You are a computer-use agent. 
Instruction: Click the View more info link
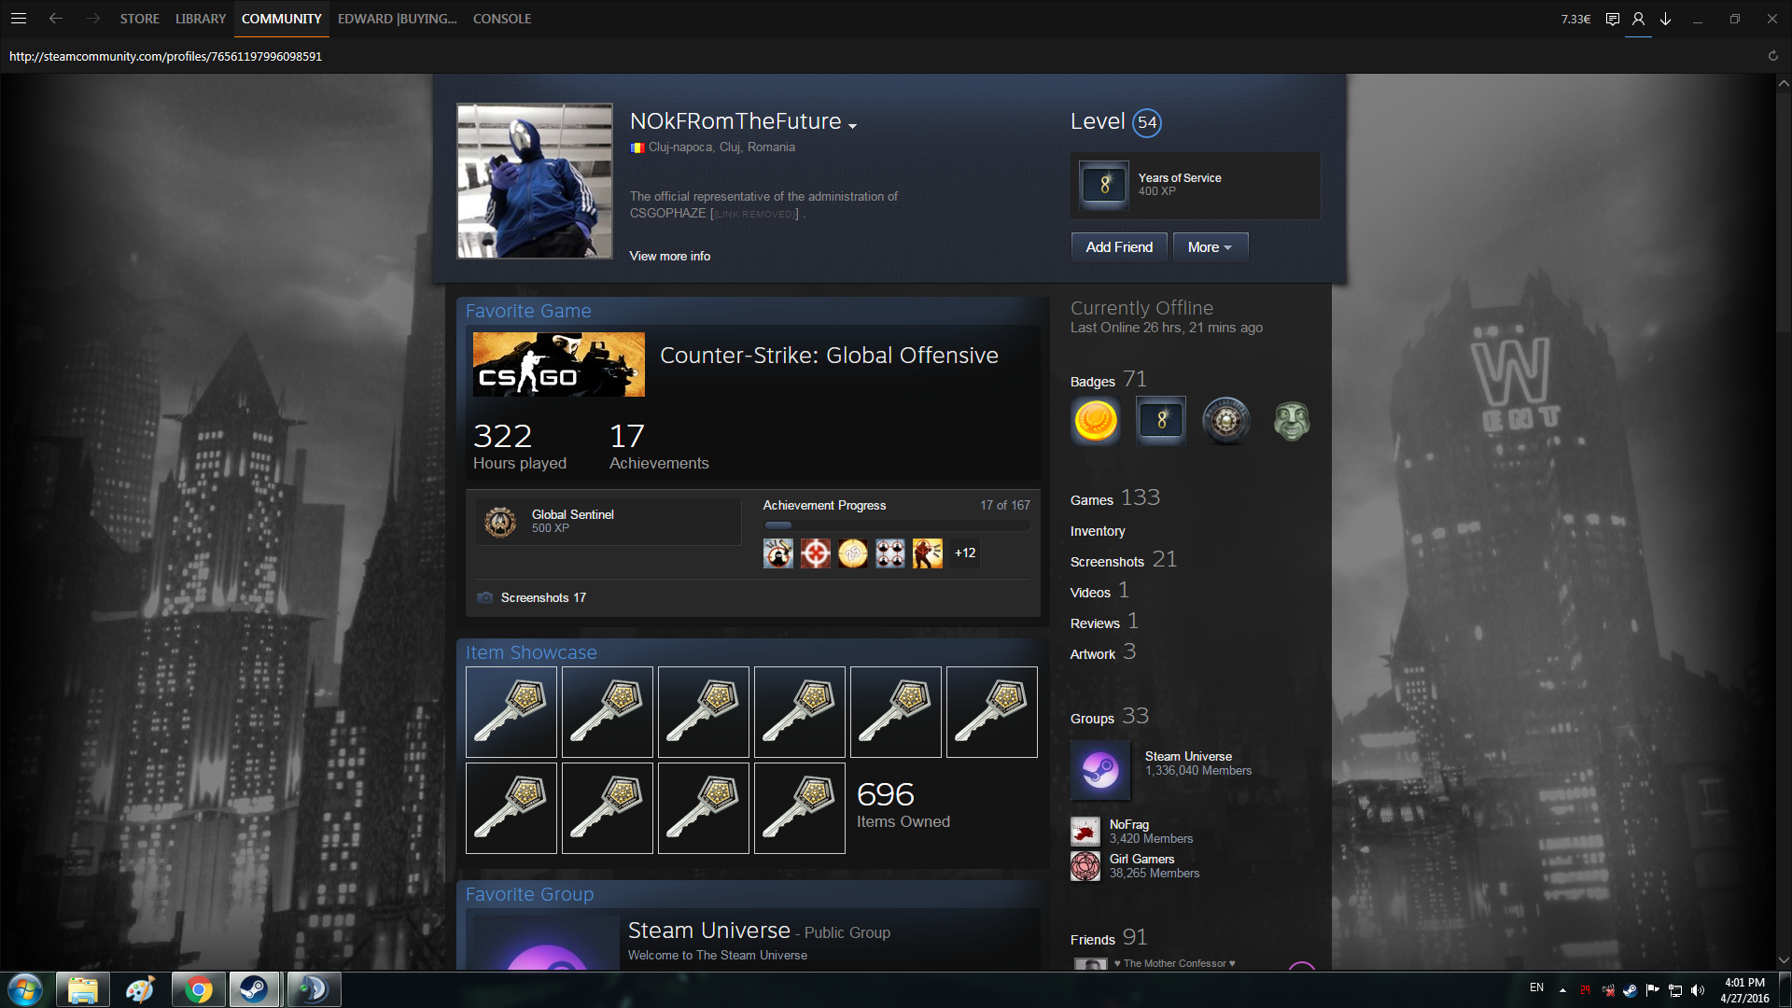point(669,256)
